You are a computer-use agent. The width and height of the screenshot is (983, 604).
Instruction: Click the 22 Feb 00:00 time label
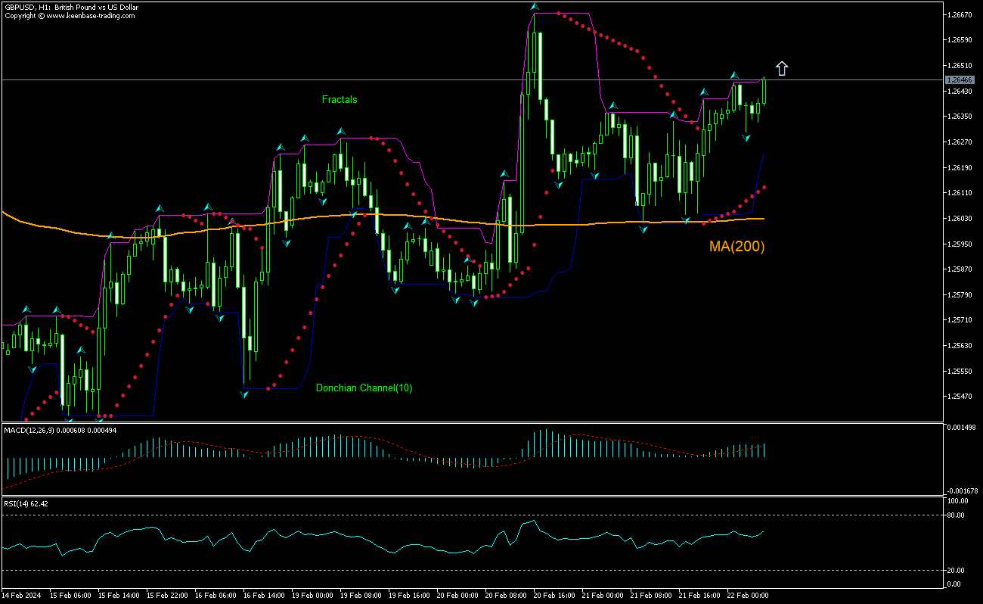point(748,596)
